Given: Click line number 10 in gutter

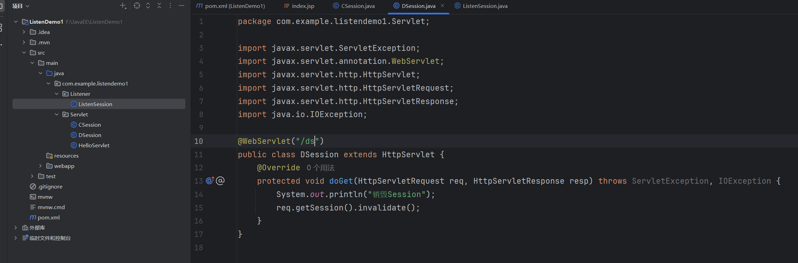Looking at the screenshot, I should coord(199,141).
